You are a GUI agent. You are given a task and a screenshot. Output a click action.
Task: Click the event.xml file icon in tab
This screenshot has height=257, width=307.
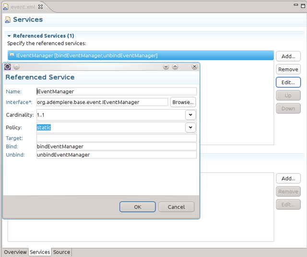6,7
